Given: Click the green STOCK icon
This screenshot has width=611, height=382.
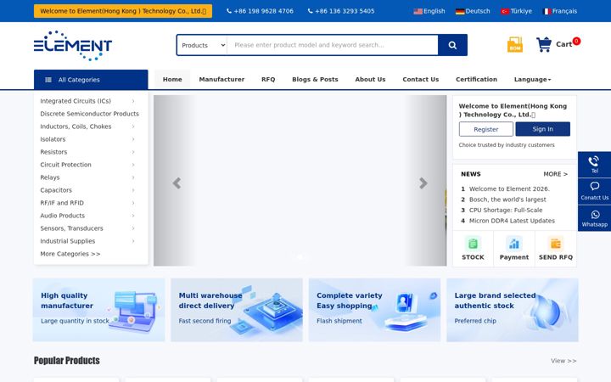Looking at the screenshot, I should click(473, 244).
